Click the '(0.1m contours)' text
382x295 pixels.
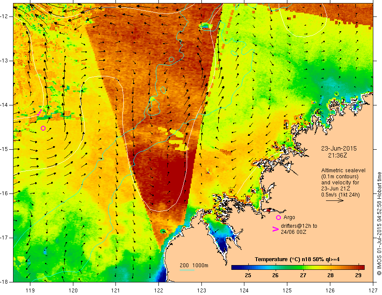339,177
